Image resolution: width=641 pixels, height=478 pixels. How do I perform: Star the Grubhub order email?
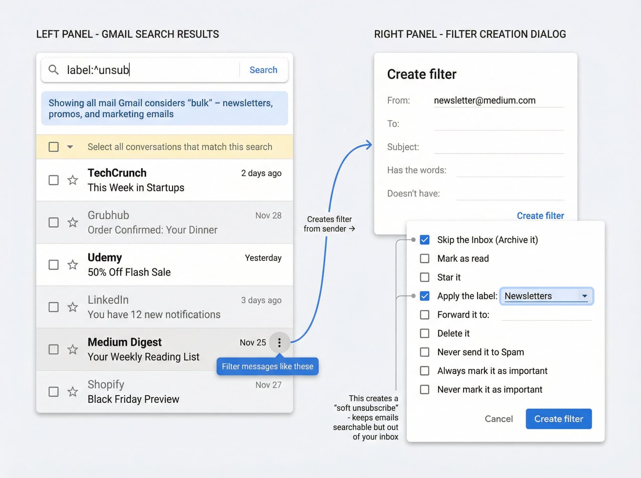point(73,222)
